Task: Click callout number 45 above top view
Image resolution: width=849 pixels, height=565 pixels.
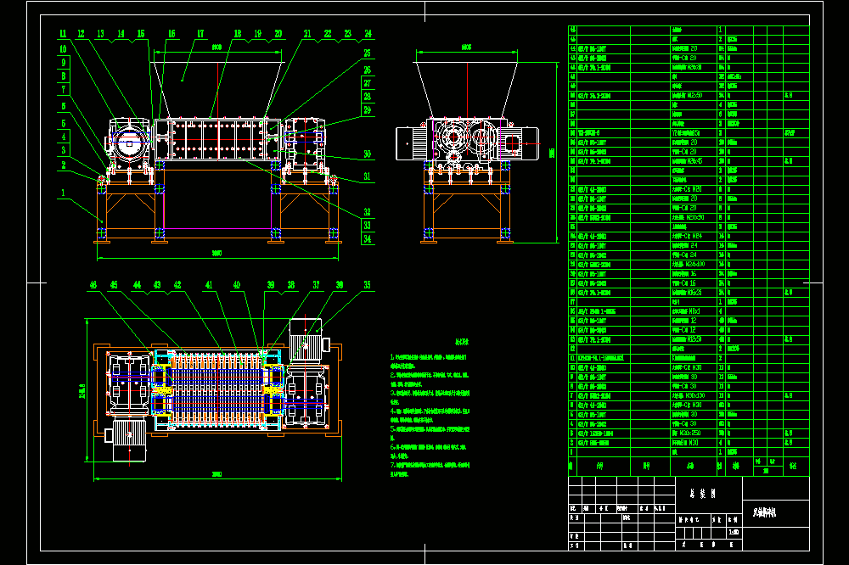Action: point(114,285)
